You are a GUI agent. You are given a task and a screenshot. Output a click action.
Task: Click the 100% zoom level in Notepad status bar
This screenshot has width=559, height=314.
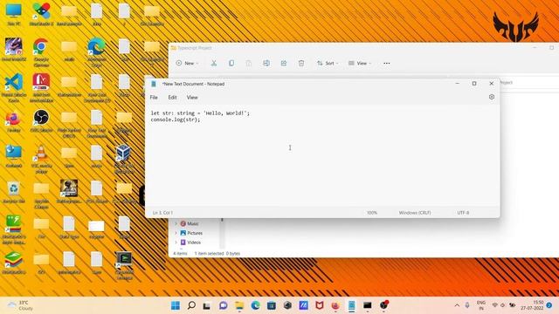(x=372, y=213)
